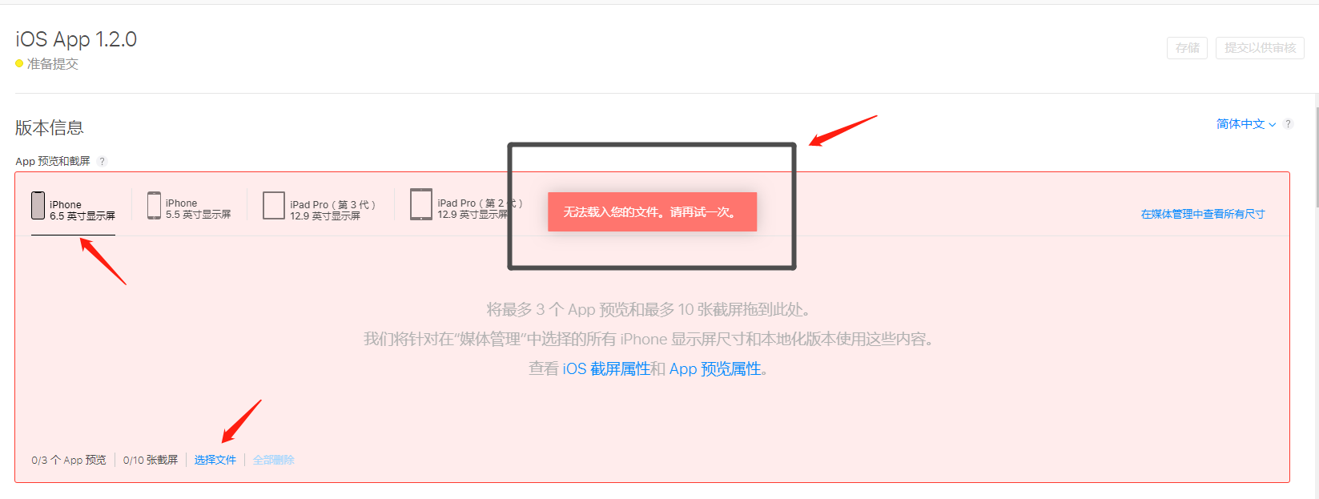Open the iOS 截屏属性 link
Screen dimensions: 1319x499
pyautogui.click(x=606, y=369)
